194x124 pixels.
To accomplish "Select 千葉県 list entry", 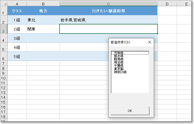I will click(x=119, y=65).
